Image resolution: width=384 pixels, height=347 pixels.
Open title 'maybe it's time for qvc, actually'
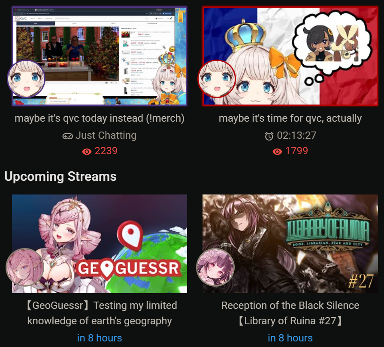290,118
